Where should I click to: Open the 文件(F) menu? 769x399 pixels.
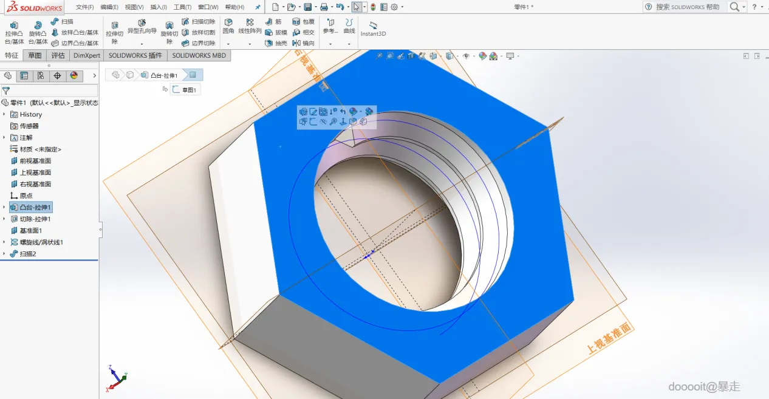click(85, 7)
